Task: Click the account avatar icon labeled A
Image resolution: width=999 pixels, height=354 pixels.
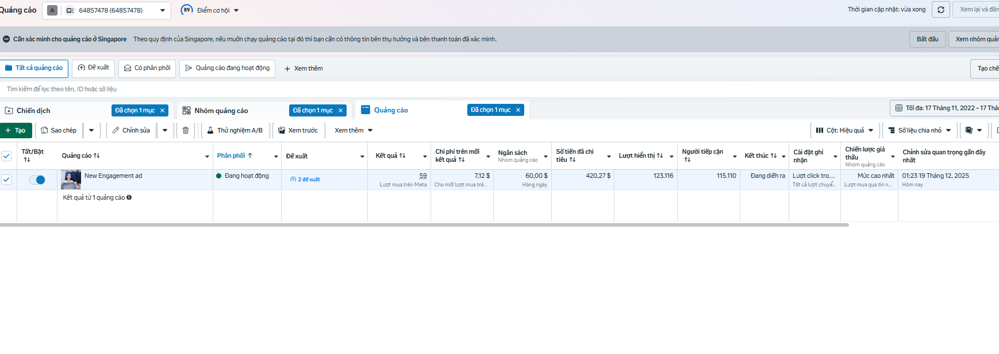Action: pos(52,10)
